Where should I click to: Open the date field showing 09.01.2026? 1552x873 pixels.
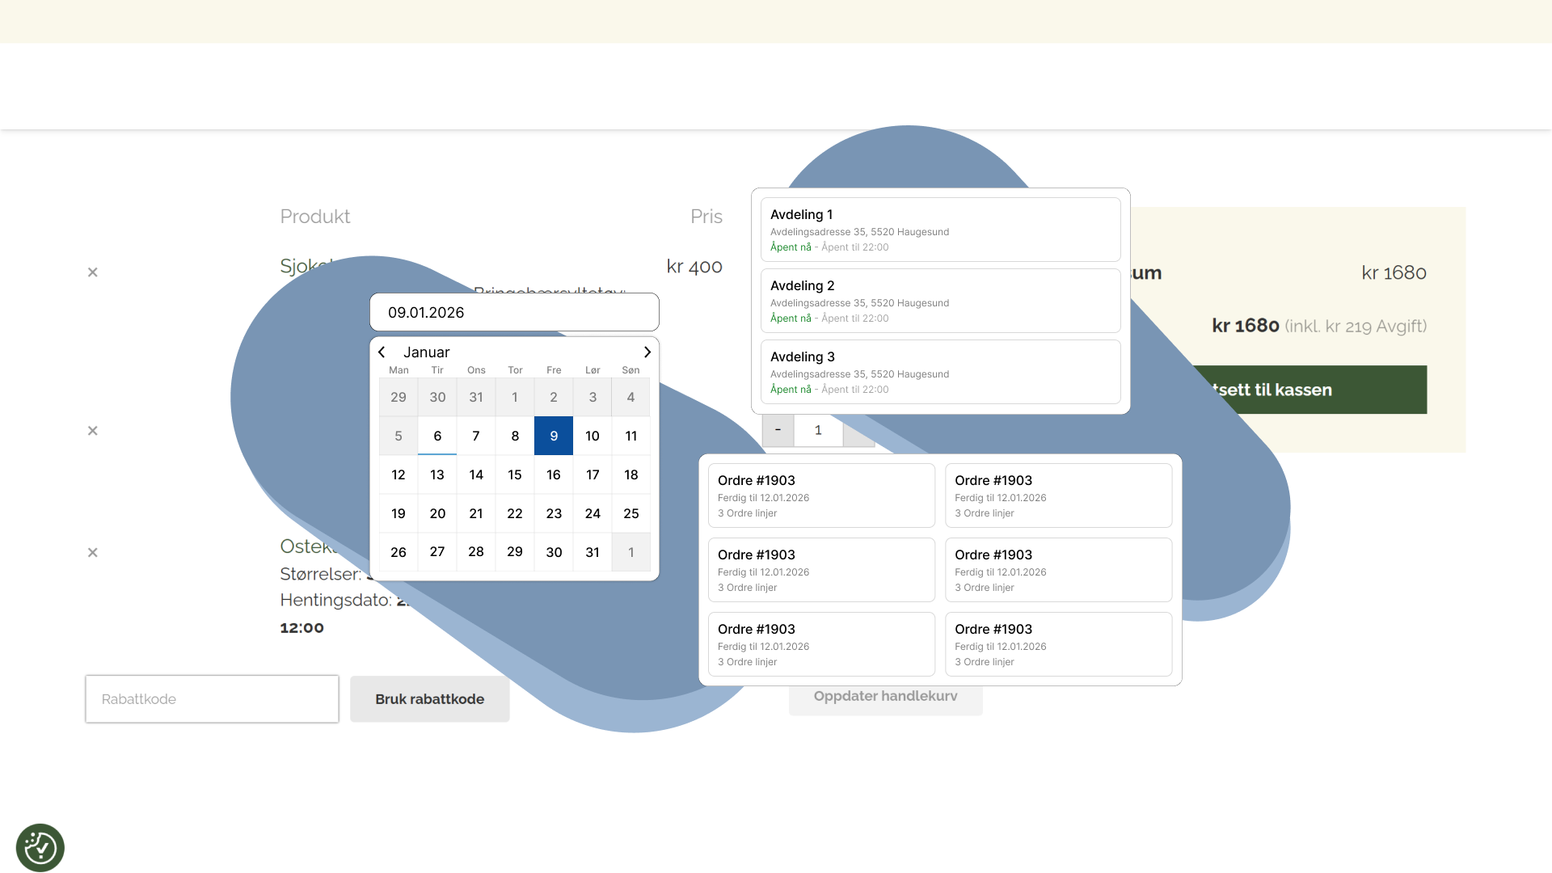pos(514,313)
